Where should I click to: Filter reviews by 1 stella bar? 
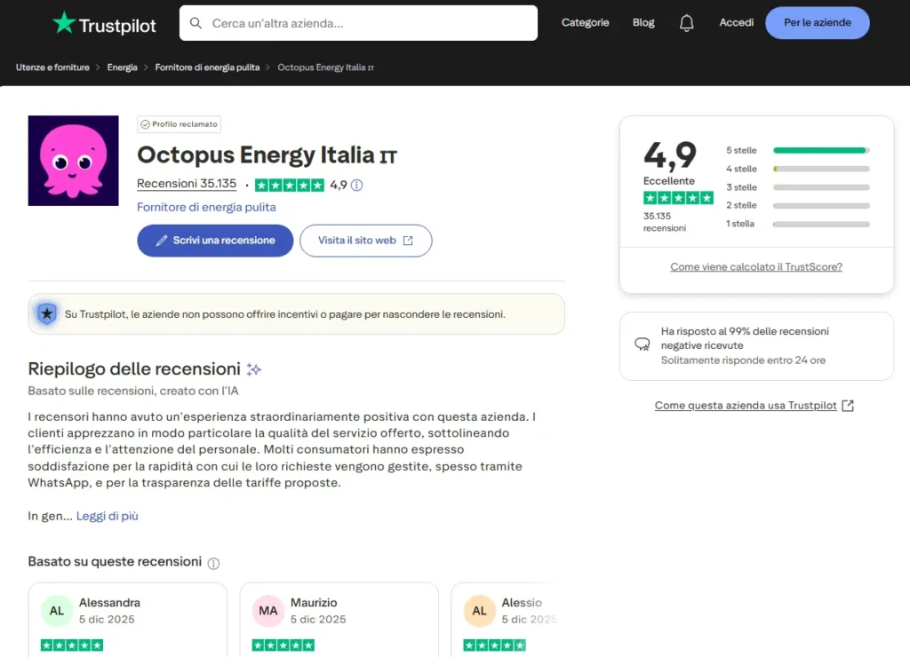click(x=820, y=224)
